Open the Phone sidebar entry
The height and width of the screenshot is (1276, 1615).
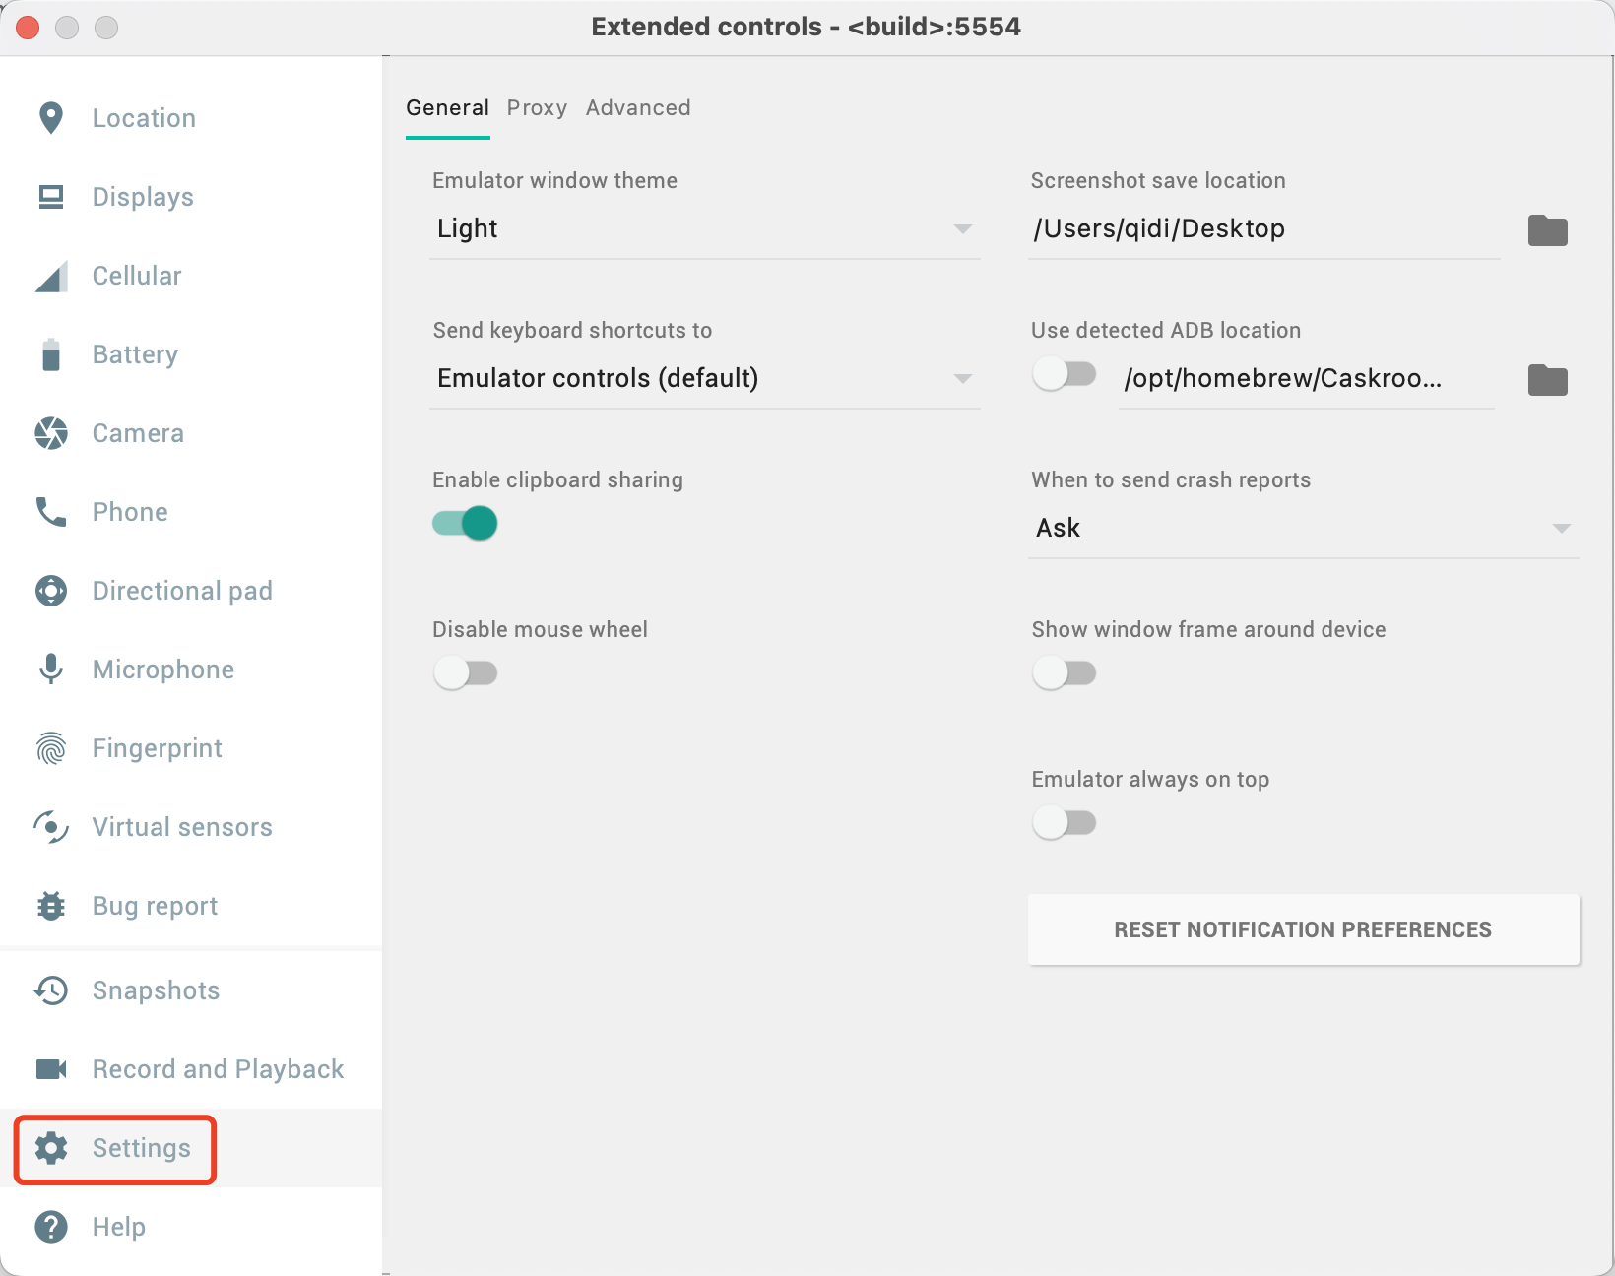(191, 512)
